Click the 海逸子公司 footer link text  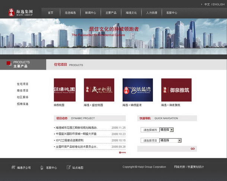(x=24, y=168)
